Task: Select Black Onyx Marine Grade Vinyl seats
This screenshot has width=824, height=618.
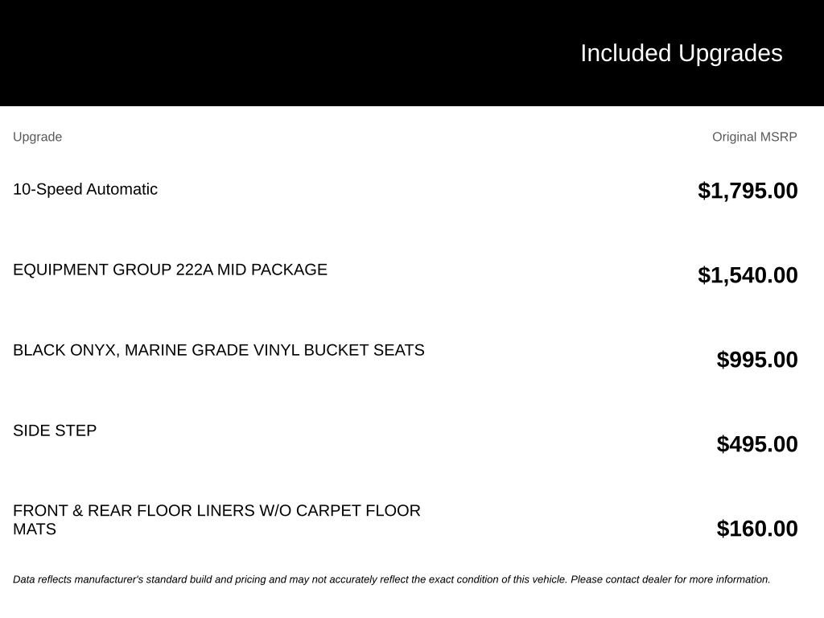Action: (219, 350)
